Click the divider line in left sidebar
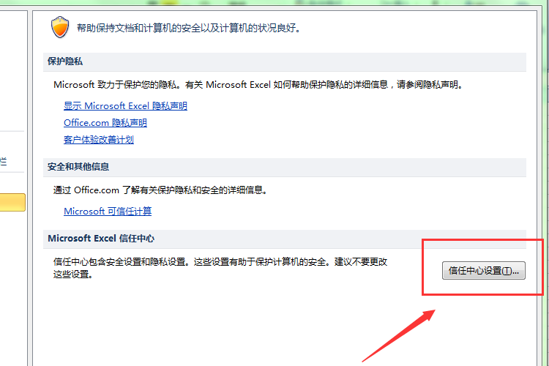 click(x=12, y=132)
